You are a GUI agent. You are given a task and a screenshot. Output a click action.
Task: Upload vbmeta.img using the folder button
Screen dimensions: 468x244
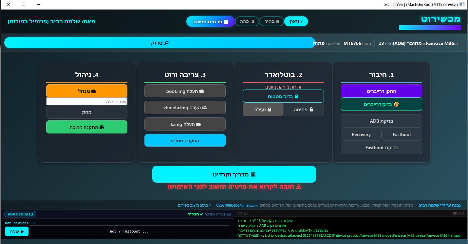pos(185,108)
